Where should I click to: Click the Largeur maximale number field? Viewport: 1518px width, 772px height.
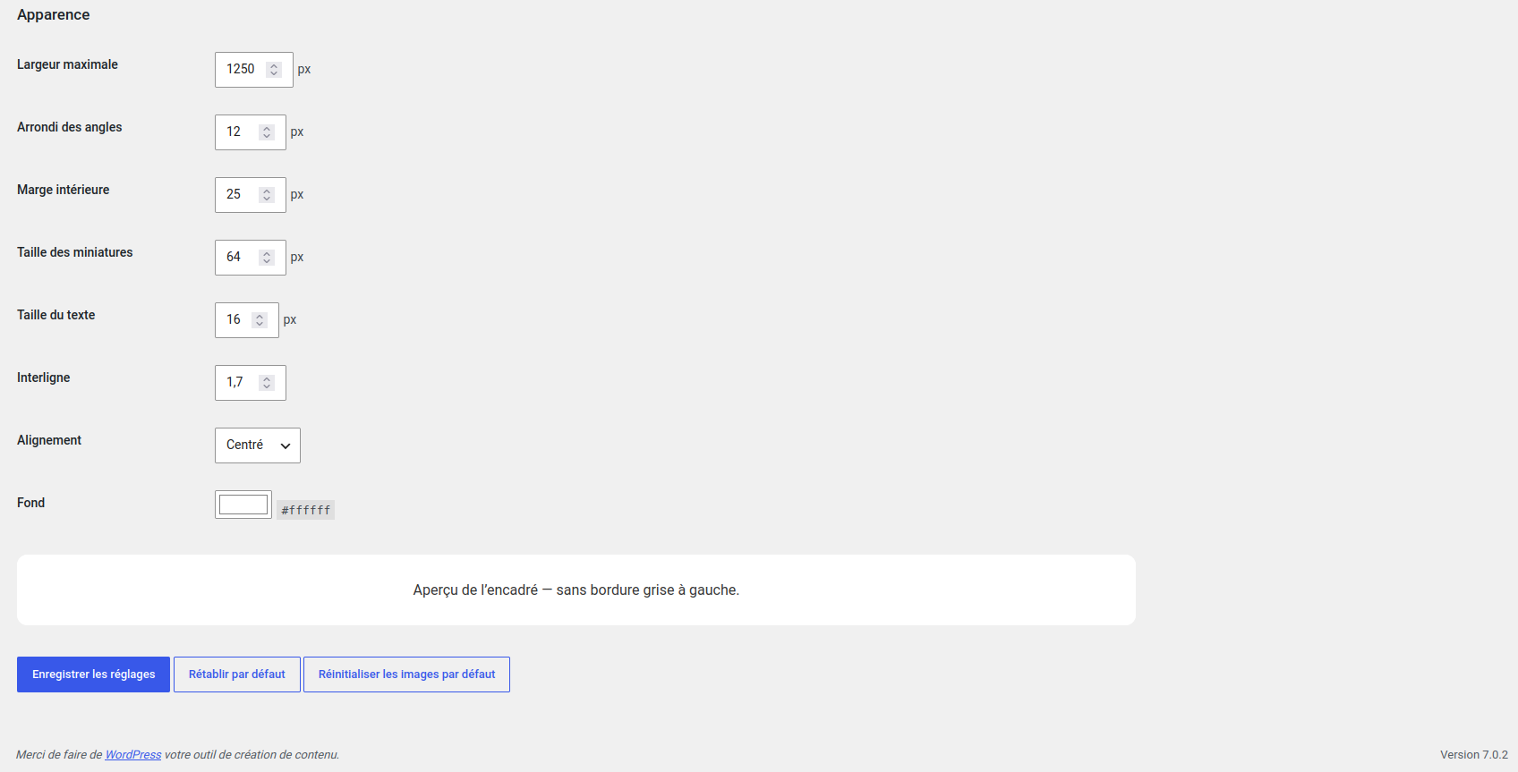point(253,70)
